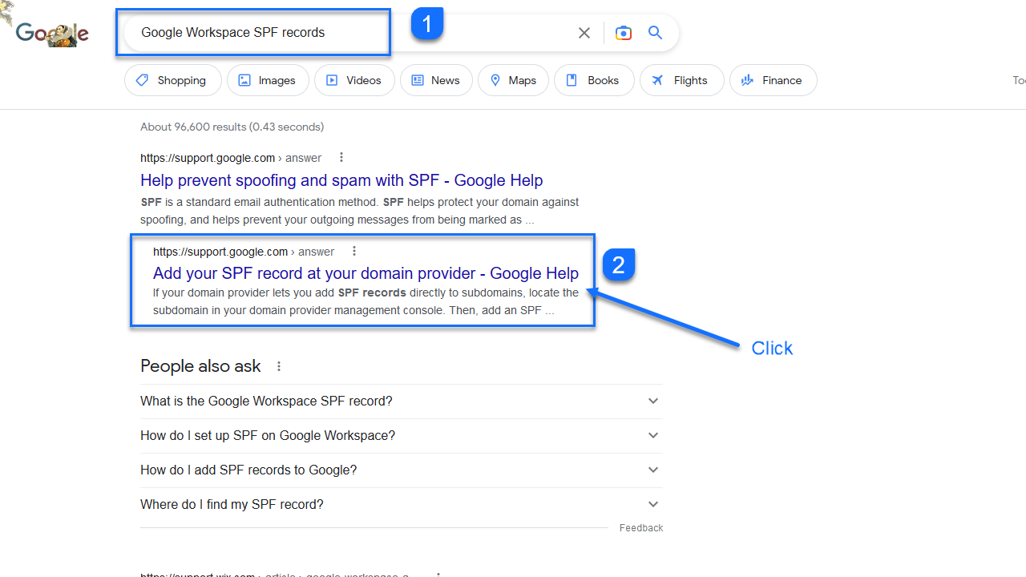
Task: Switch to Finance results
Action: 774,80
